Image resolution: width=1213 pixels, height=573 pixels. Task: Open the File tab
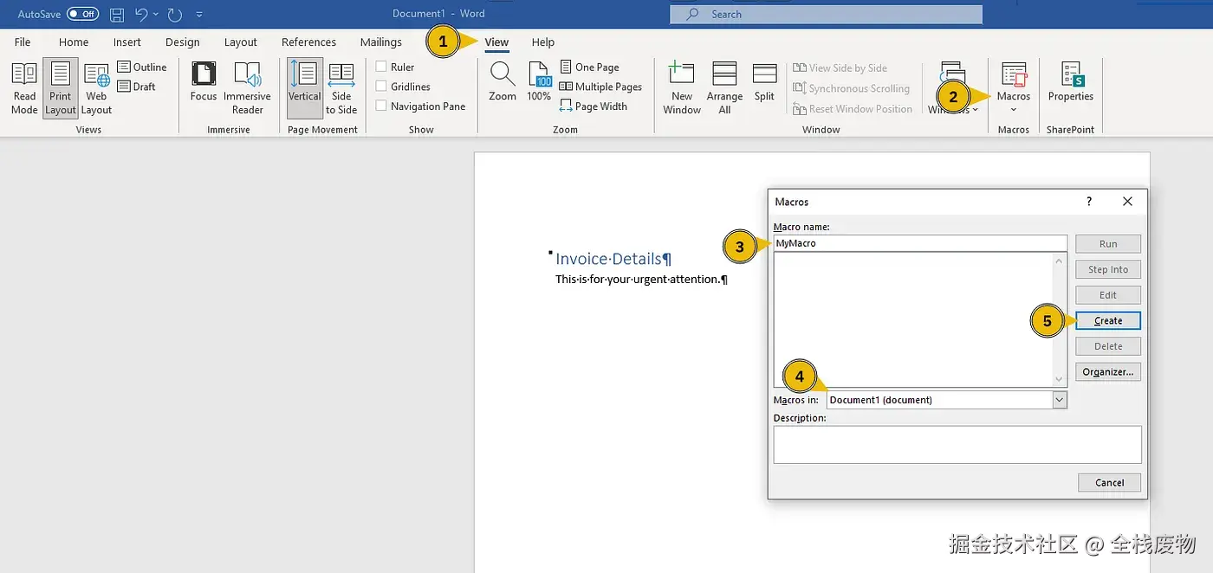tap(23, 42)
